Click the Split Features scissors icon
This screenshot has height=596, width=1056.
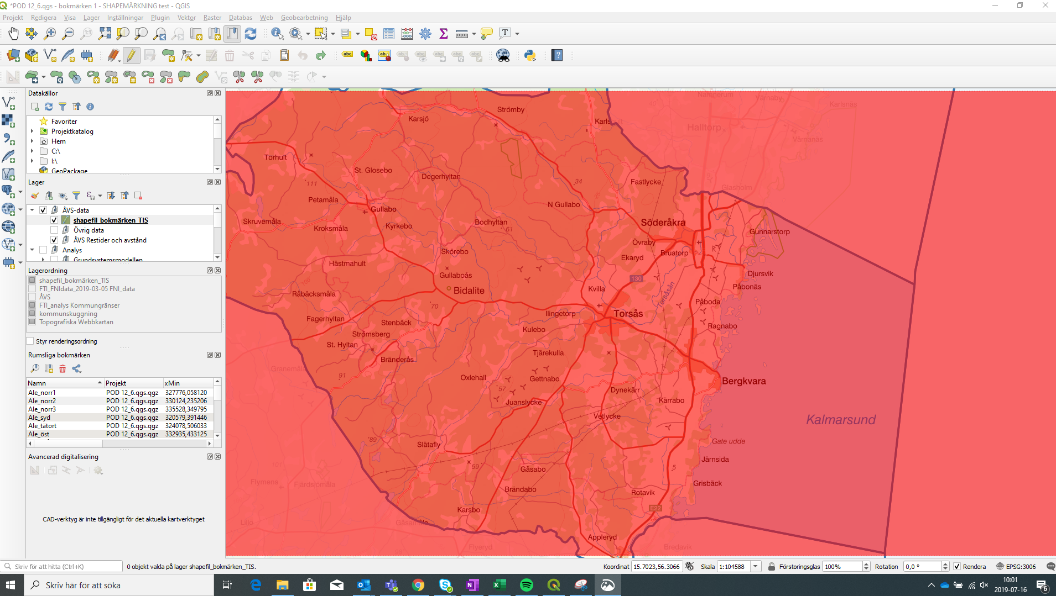coord(239,77)
